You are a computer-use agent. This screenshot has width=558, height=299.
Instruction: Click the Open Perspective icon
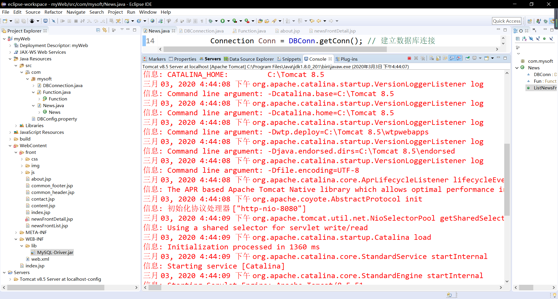click(530, 21)
